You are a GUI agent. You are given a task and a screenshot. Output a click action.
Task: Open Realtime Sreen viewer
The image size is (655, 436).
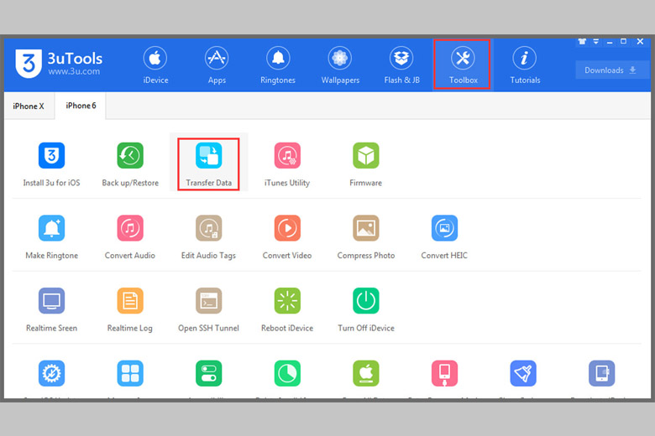click(x=51, y=309)
